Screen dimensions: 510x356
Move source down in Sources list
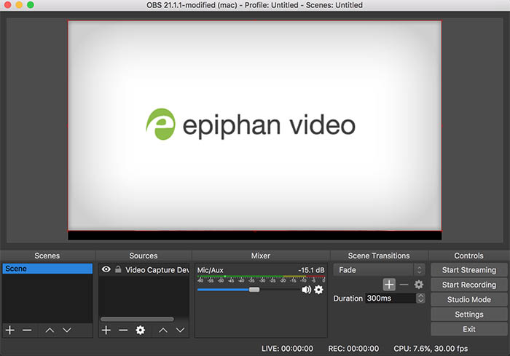(x=180, y=331)
